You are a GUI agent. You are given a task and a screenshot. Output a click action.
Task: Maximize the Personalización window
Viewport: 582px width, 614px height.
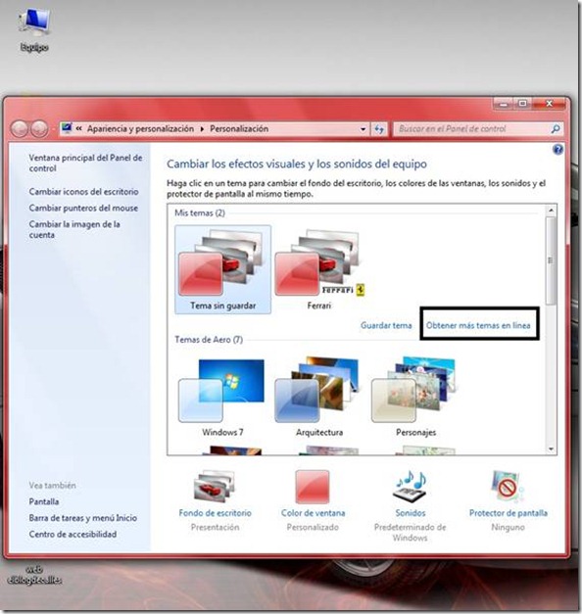(x=522, y=104)
